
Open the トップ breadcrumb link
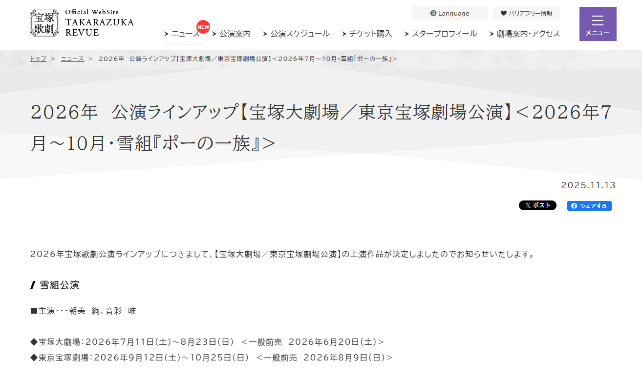[x=38, y=59]
